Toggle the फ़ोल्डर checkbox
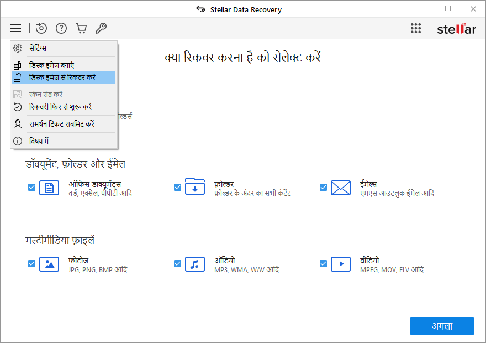The image size is (486, 343). (x=177, y=188)
